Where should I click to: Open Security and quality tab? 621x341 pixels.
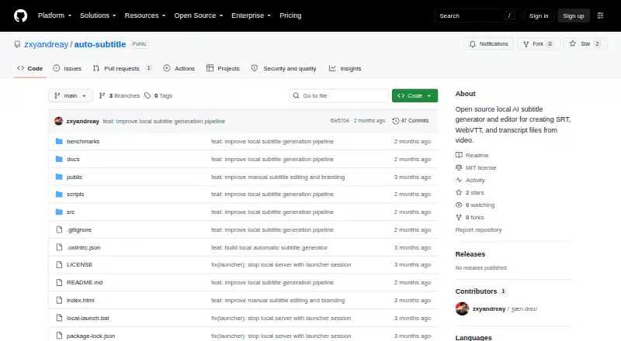[284, 68]
